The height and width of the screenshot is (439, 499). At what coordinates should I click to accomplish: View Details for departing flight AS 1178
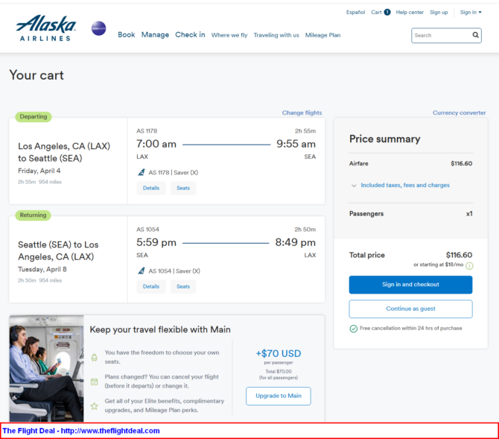[x=151, y=188]
